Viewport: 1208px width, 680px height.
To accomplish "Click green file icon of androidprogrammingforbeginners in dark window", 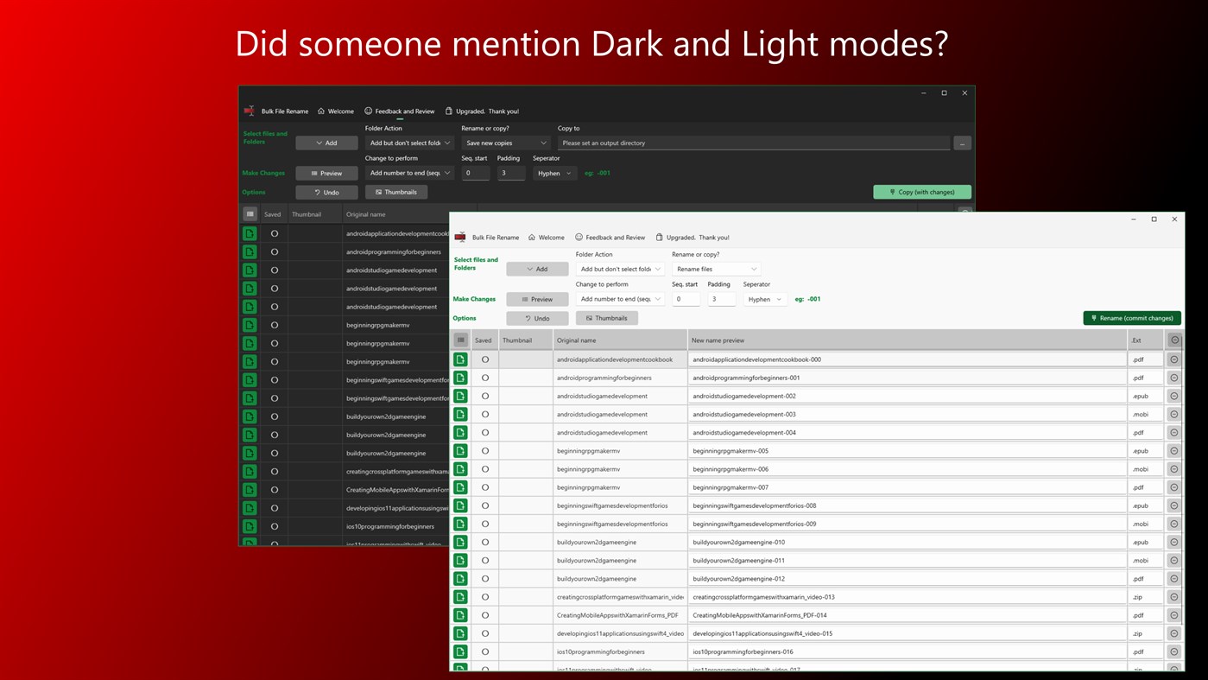I will click(x=250, y=251).
